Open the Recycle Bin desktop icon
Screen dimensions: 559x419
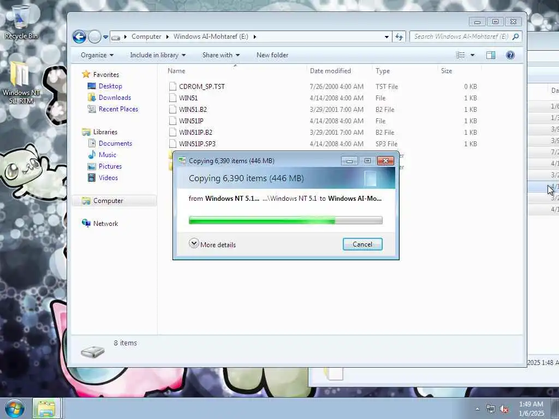20,22
